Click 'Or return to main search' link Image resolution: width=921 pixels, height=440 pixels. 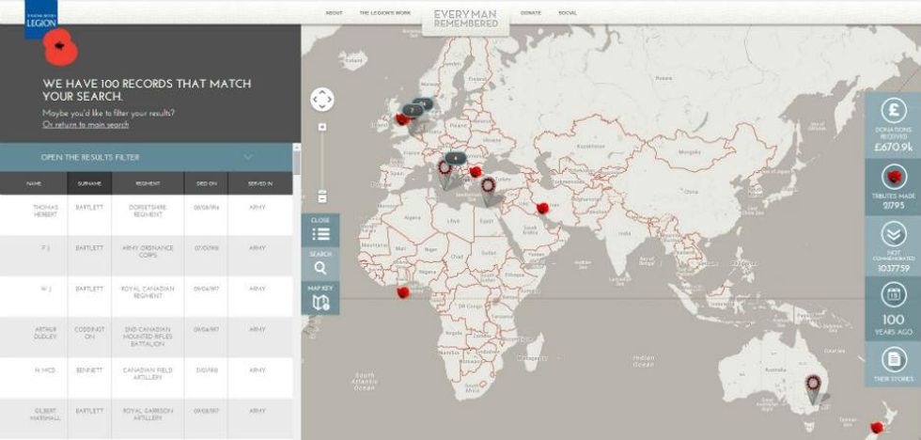86,124
